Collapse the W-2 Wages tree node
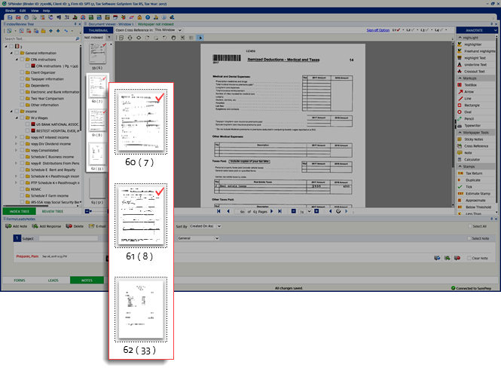The width and height of the screenshot is (501, 371). [x=14, y=117]
